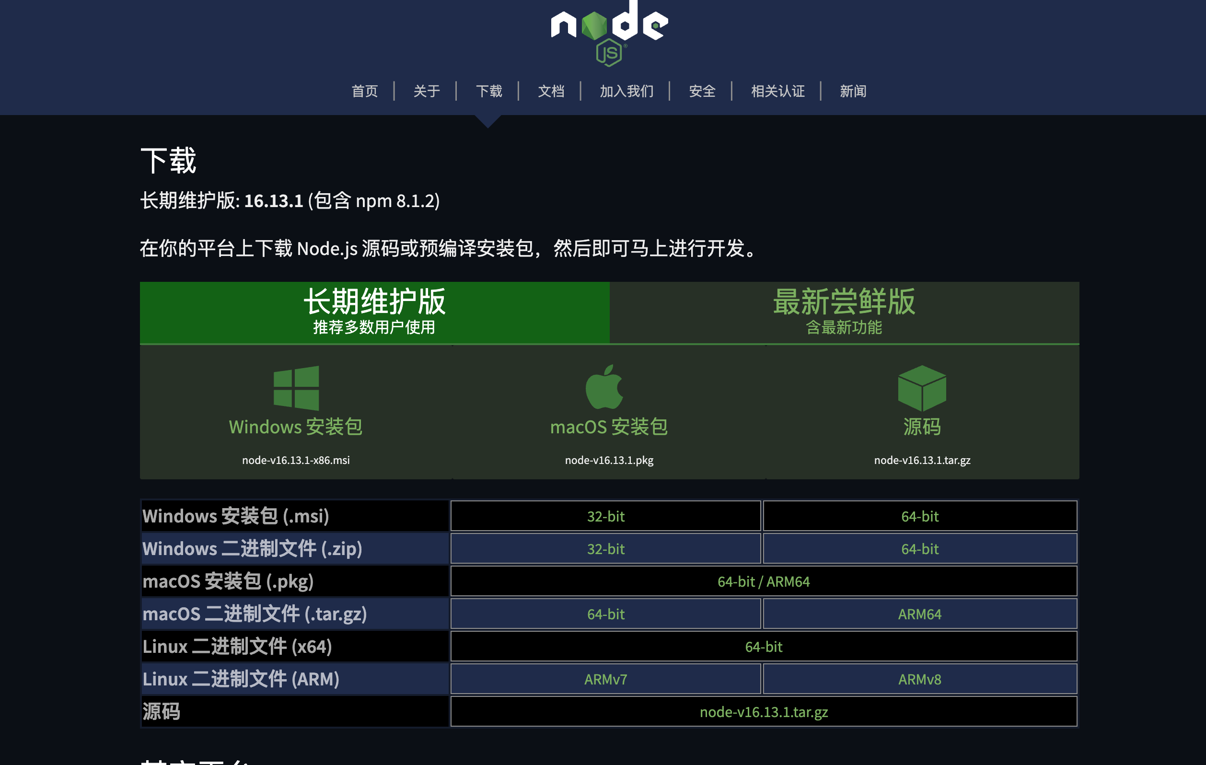Open the 安全 navigation link
This screenshot has height=765, width=1206.
702,91
